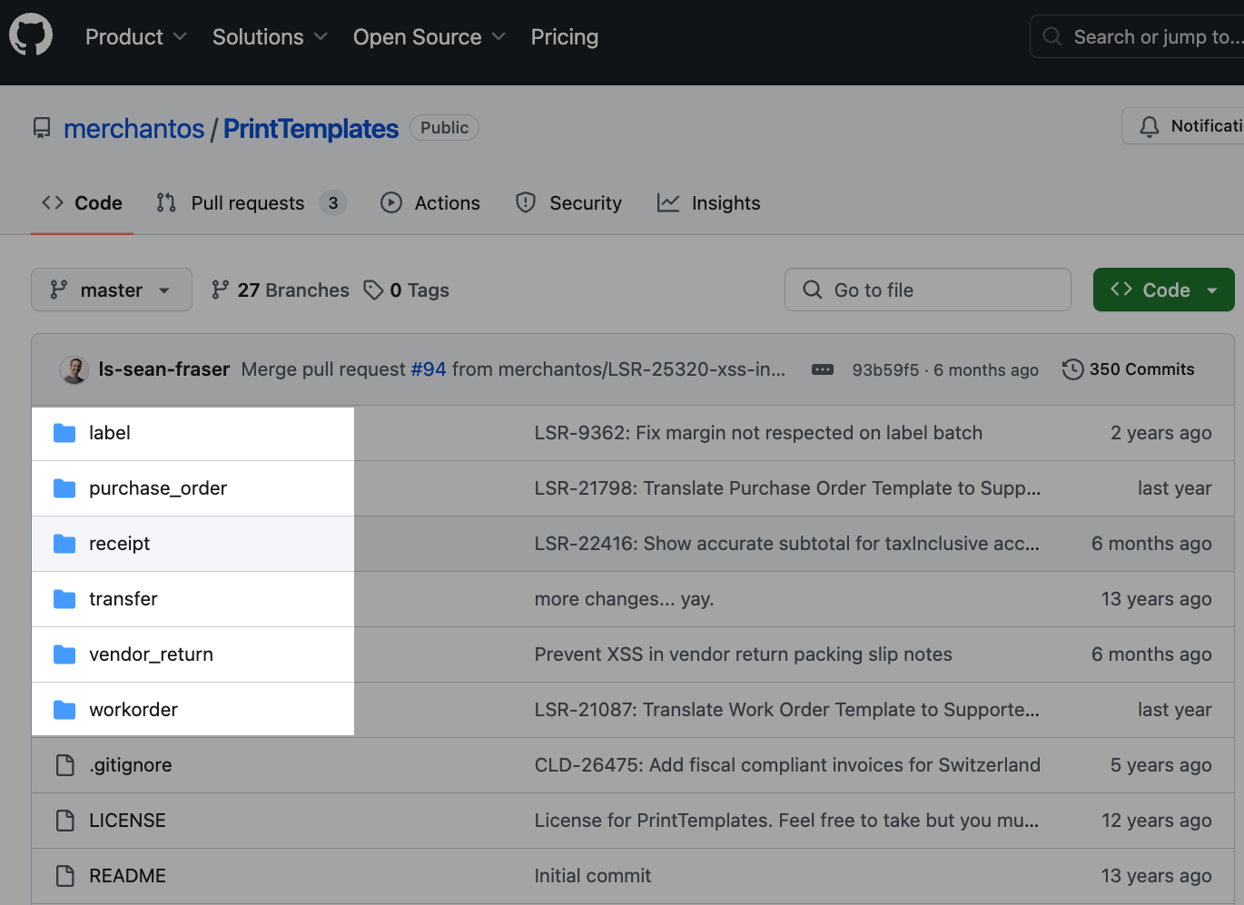Select the Pricing menu item
1244x905 pixels.
point(564,37)
